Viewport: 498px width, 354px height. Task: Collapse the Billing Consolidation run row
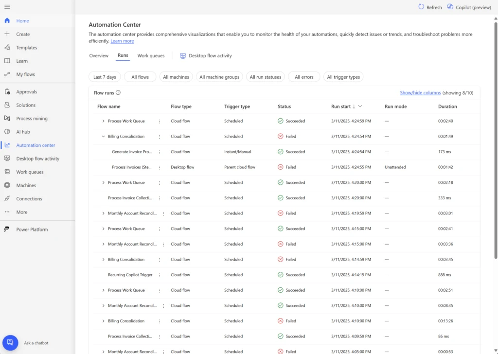103,136
